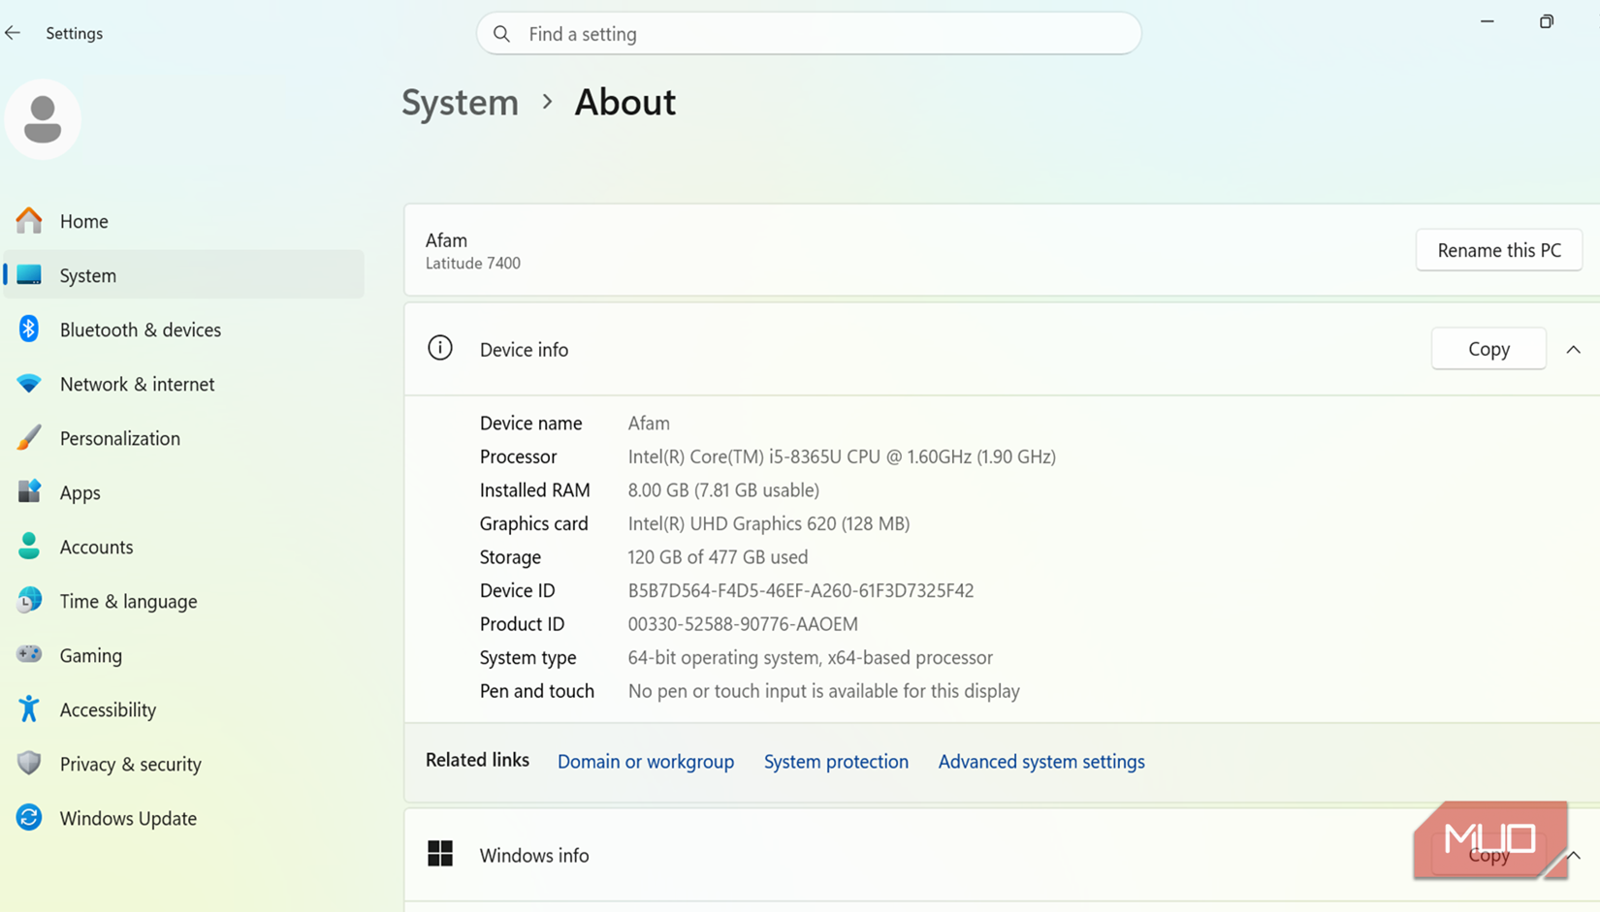Click the Device info circle icon
Screen dimensions: 1600x912
[440, 348]
